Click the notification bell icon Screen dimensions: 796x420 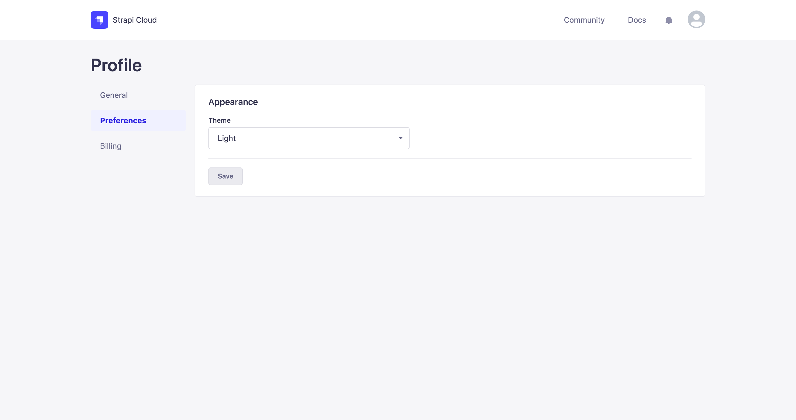coord(669,20)
